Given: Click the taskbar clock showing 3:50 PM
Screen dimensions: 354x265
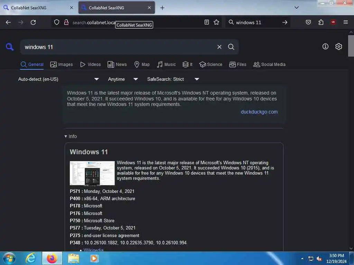Looking at the screenshot, I should (336, 258).
